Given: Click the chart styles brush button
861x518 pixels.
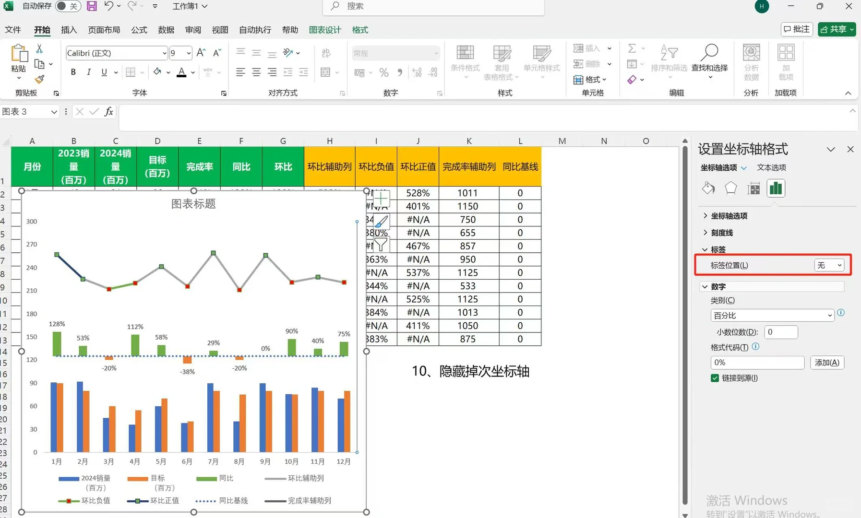Looking at the screenshot, I should [x=381, y=222].
